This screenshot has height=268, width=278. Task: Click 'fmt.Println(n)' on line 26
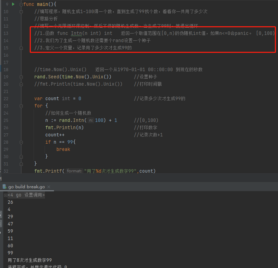(64, 127)
